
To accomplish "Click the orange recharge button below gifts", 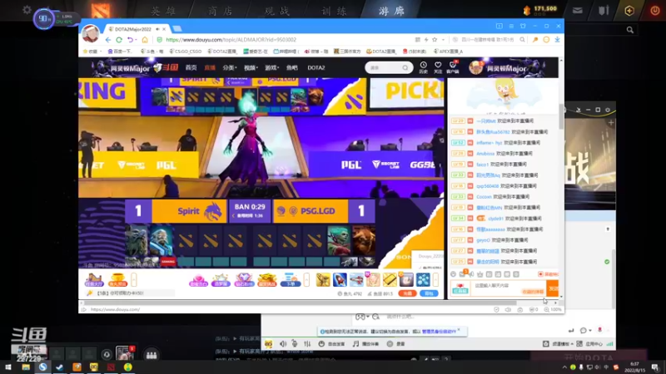I will tap(407, 293).
